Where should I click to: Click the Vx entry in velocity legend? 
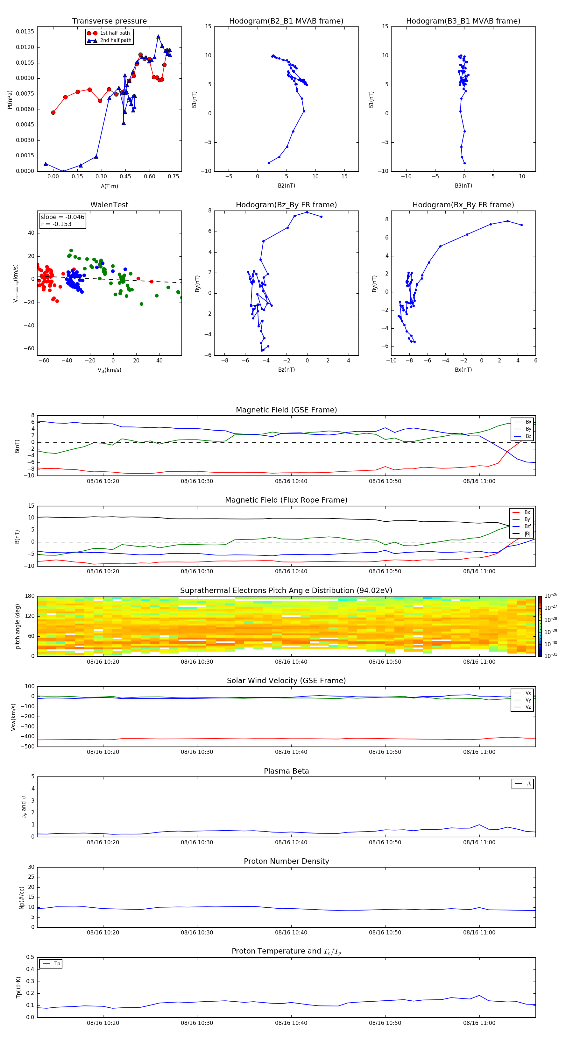coord(522,693)
